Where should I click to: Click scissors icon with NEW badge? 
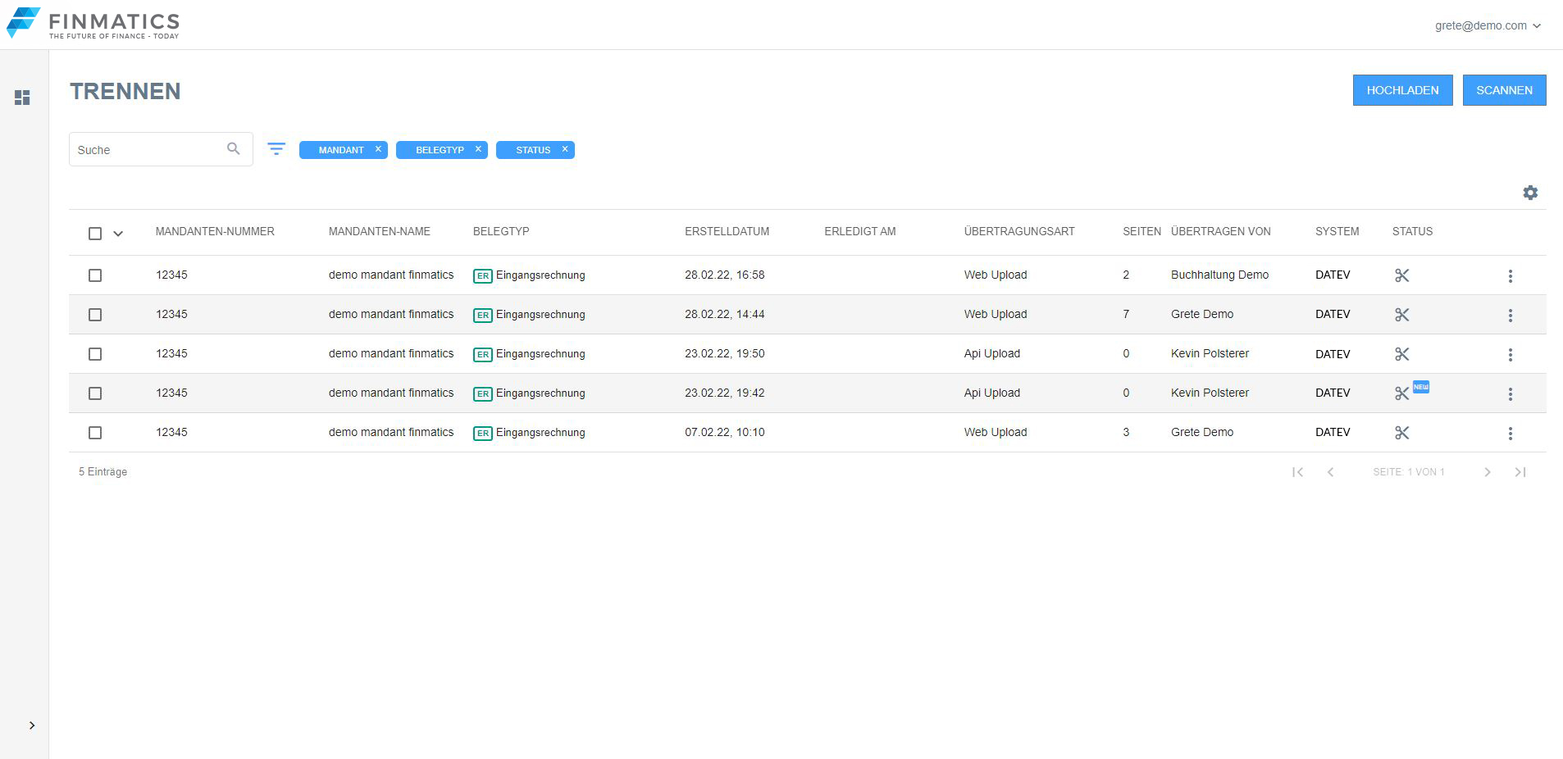(x=1401, y=393)
